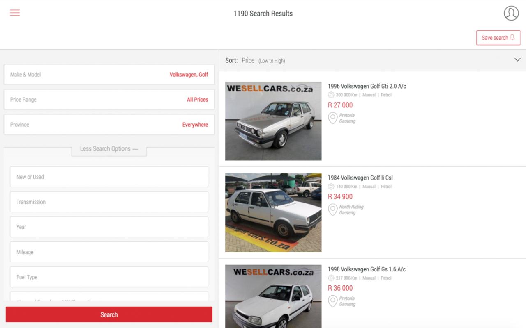Click location pin beside North Riding
Viewport: 526px width, 328px height.
point(332,210)
